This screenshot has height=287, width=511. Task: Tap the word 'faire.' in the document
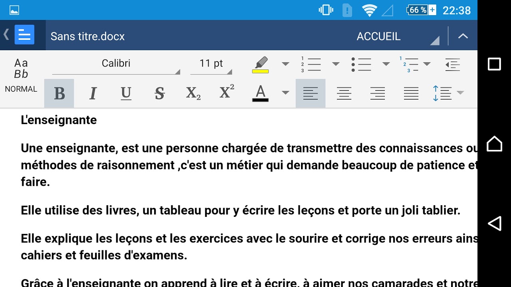coord(35,182)
